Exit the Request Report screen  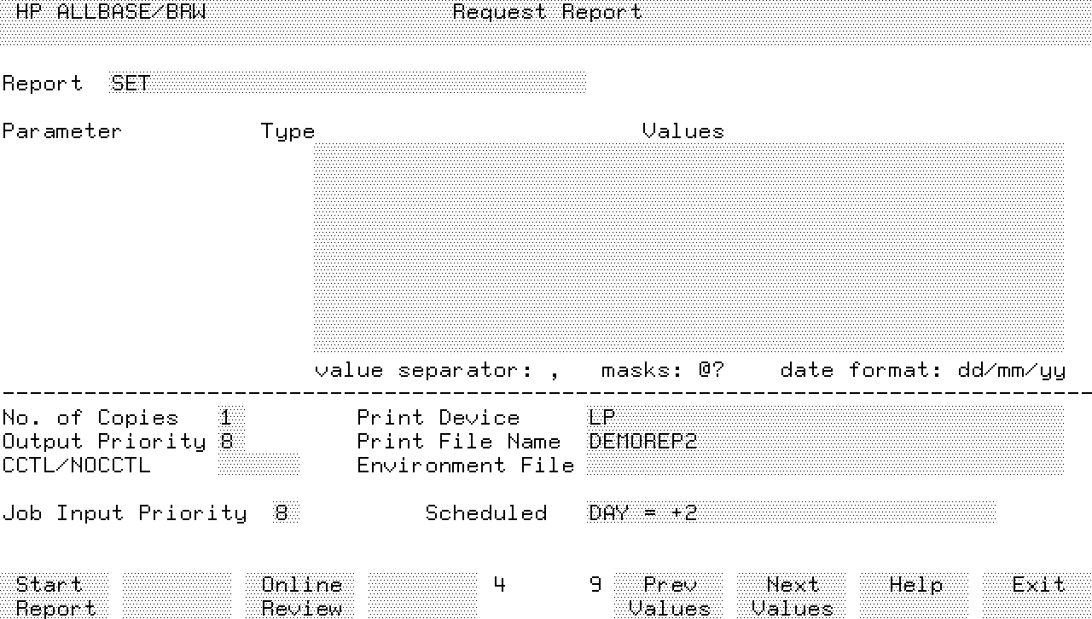pyautogui.click(x=1037, y=596)
